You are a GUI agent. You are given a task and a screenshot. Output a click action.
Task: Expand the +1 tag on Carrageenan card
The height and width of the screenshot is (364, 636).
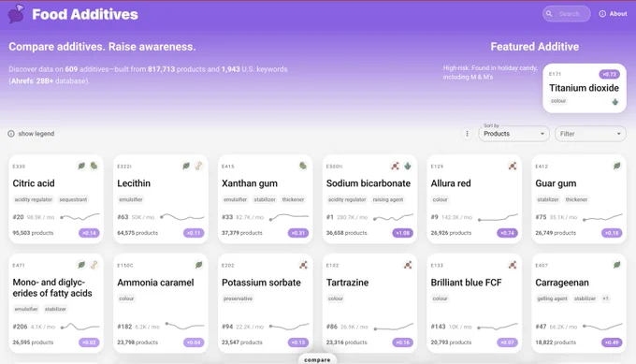tap(605, 298)
